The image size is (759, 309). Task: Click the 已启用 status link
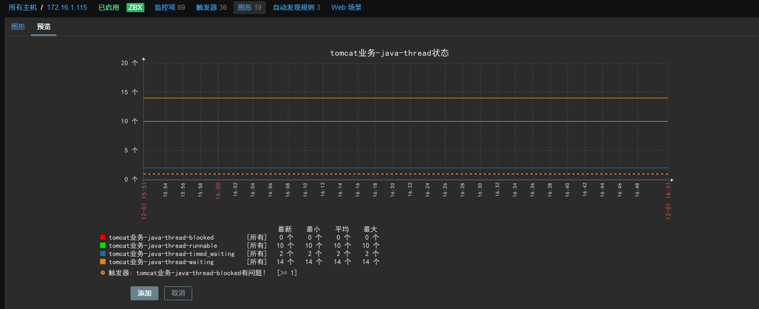point(108,8)
